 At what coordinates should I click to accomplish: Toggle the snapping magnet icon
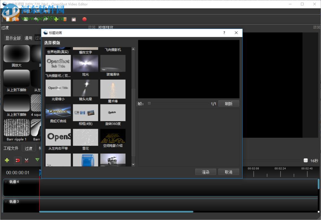(18, 160)
